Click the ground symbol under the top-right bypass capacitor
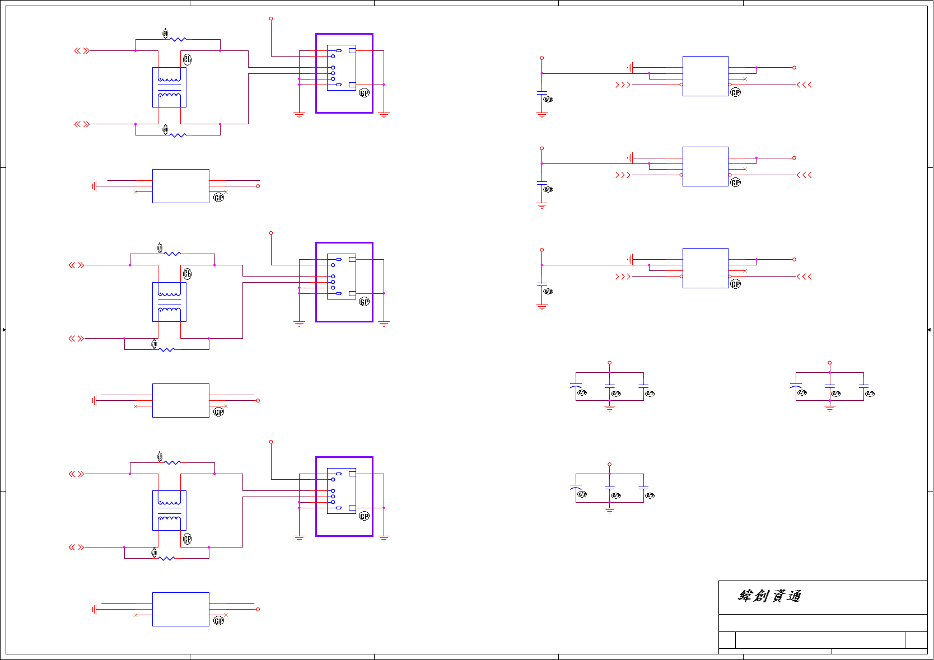934x660 pixels. (541, 115)
